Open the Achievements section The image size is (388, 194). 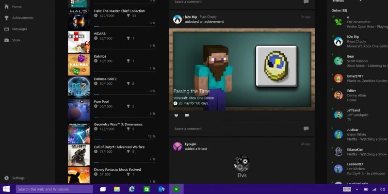pyautogui.click(x=23, y=18)
